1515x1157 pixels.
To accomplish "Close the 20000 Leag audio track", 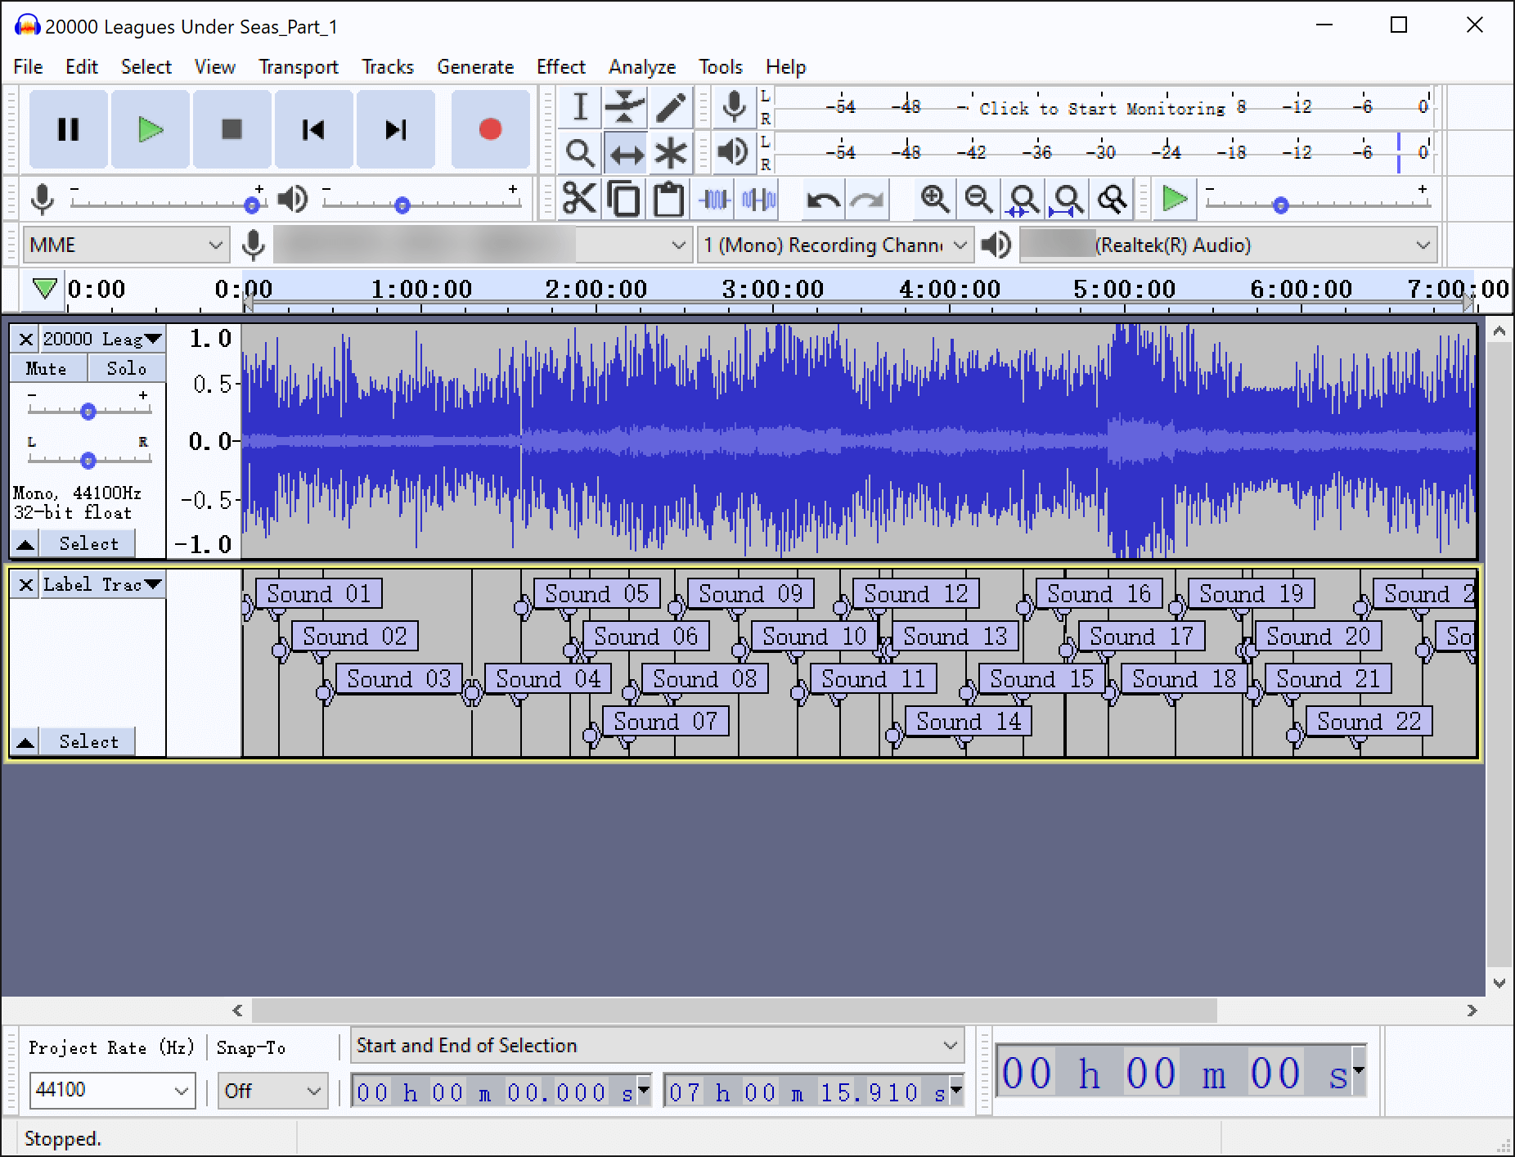I will pos(25,339).
